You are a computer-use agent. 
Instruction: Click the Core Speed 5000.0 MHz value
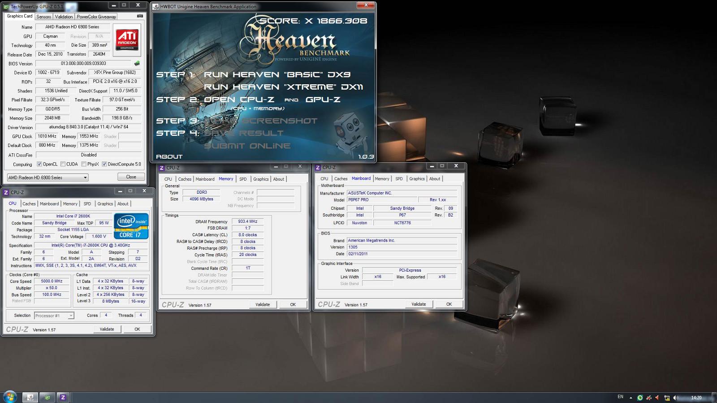52,281
